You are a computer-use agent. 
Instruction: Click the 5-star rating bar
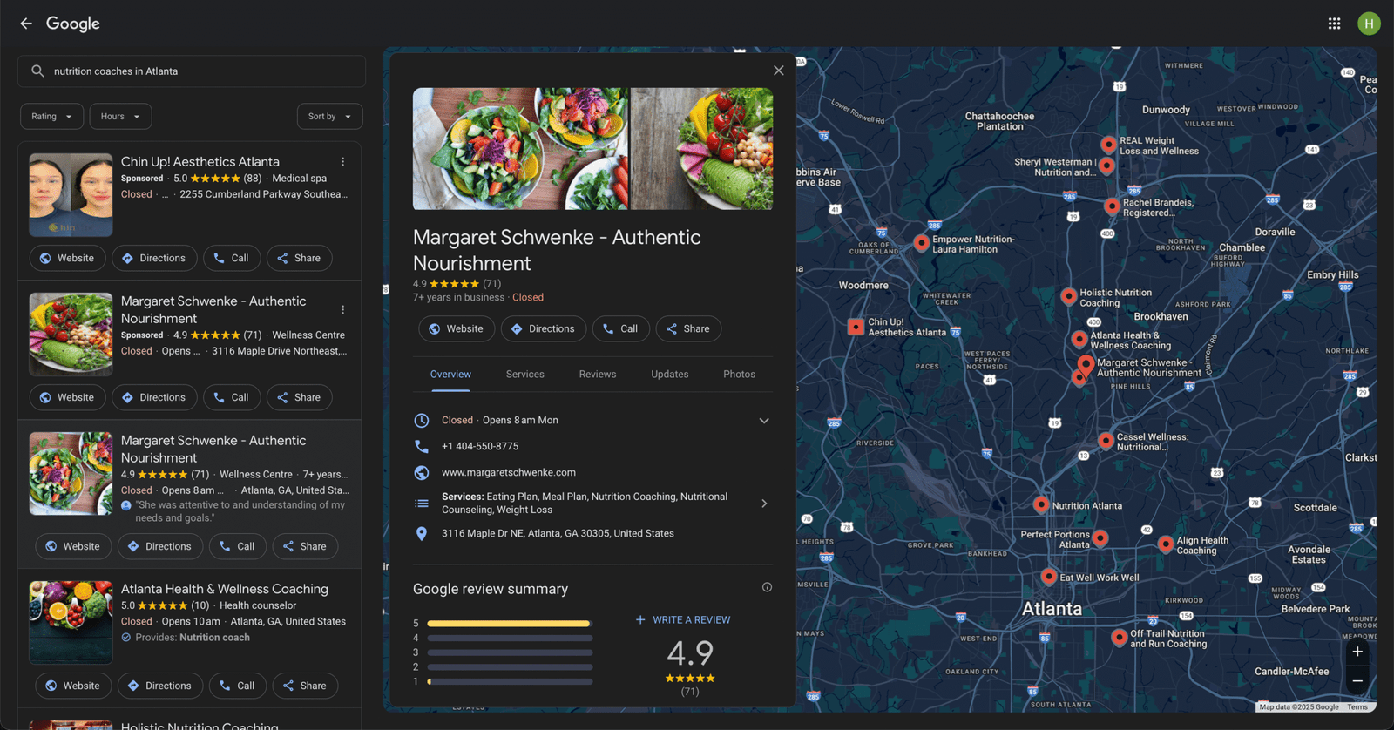point(510,624)
